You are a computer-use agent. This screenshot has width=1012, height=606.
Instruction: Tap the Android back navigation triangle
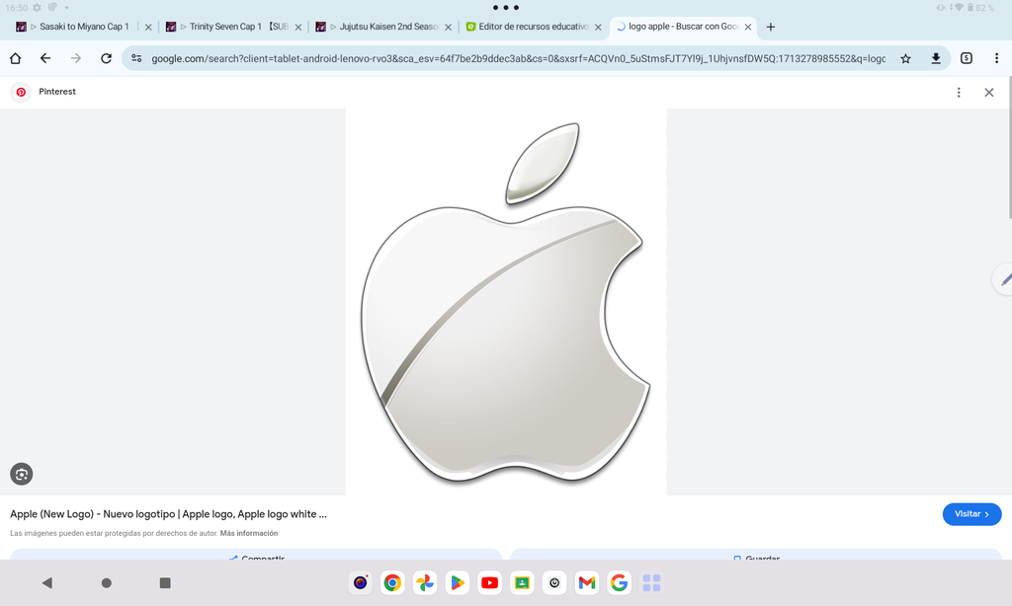click(x=47, y=582)
